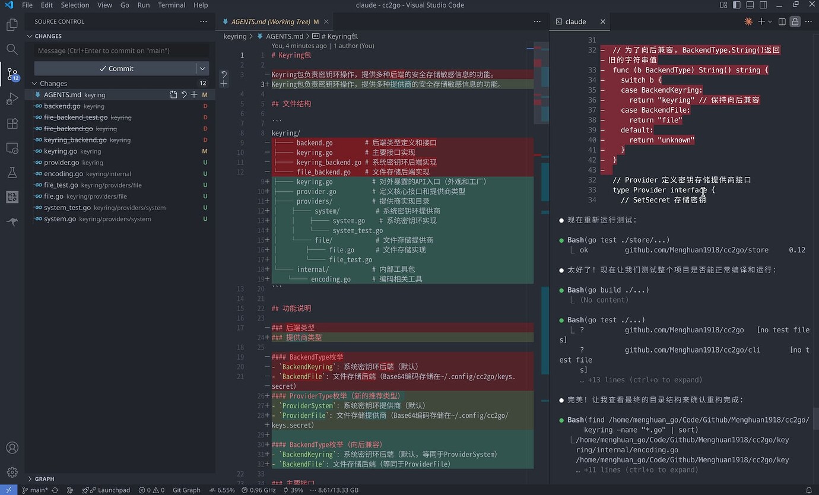Click the remote window indicator in status bar
This screenshot has height=495, width=819.
coord(8,490)
